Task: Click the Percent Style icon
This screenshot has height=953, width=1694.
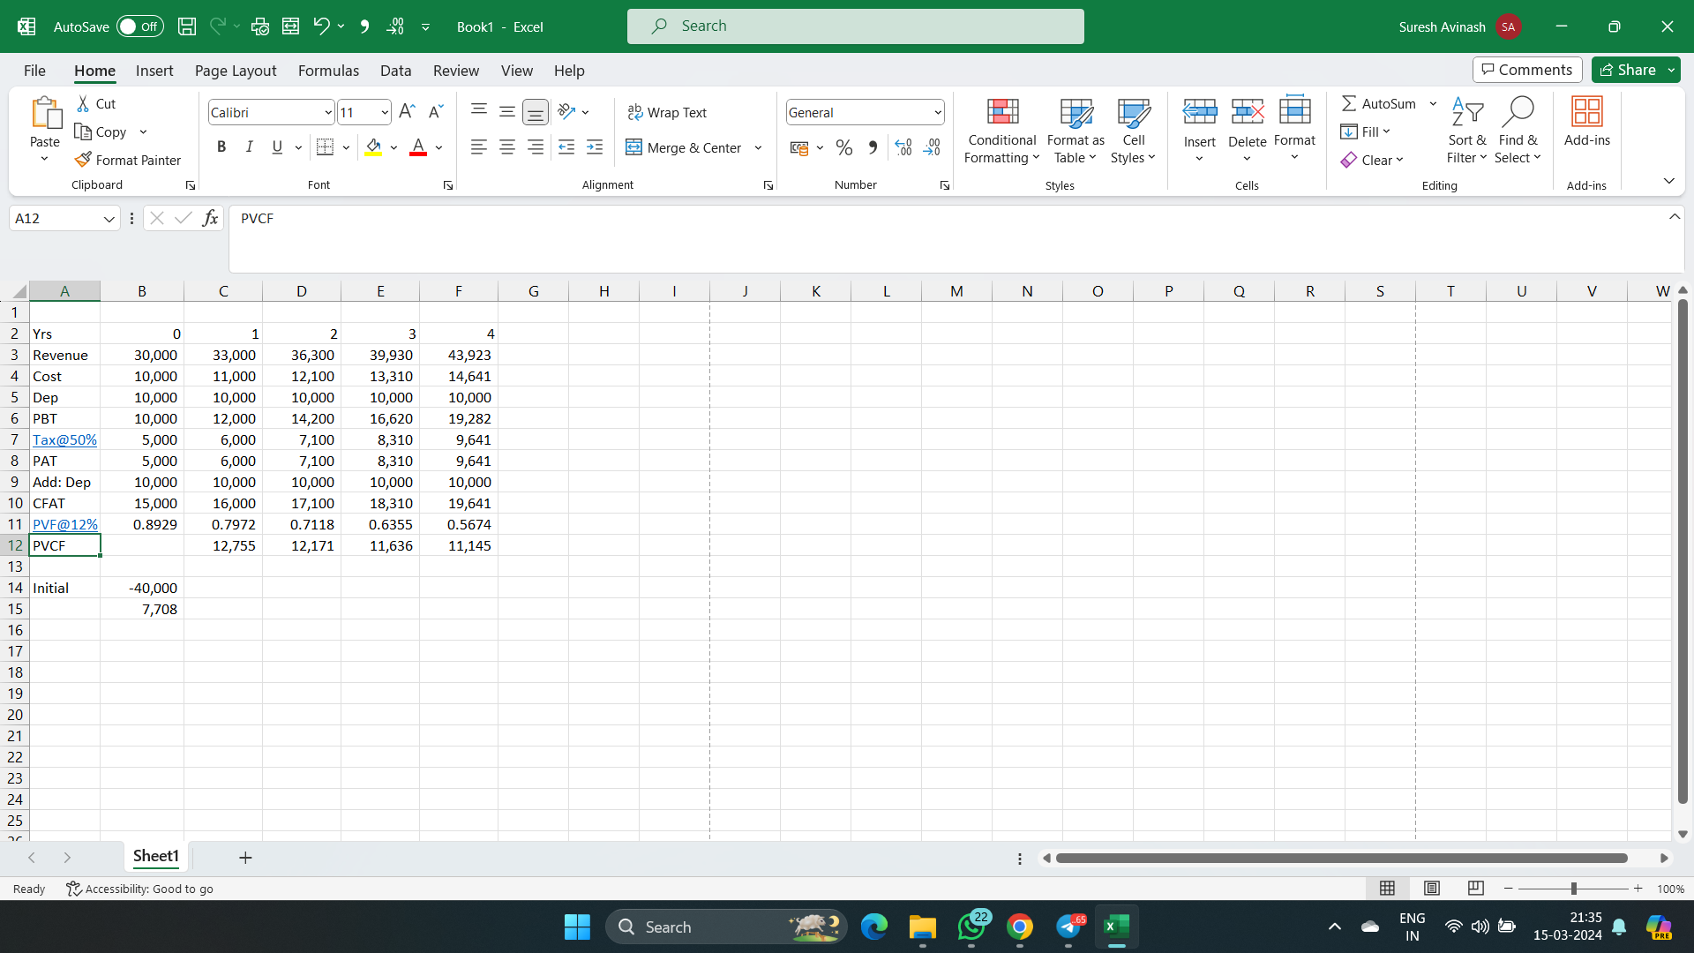Action: click(844, 147)
